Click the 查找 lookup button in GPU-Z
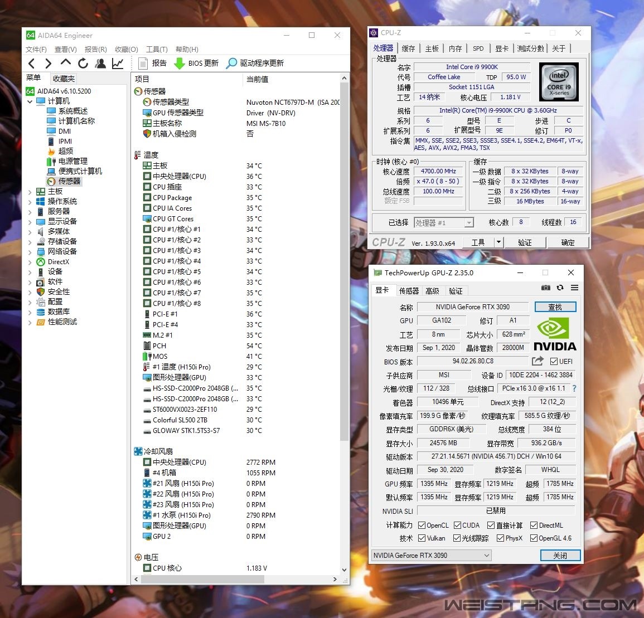Viewport: 644px width, 618px height. (555, 307)
